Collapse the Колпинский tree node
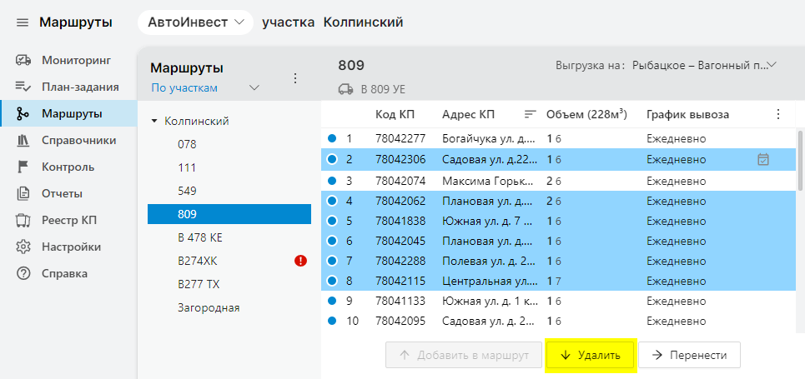The width and height of the screenshot is (805, 379). 154,122
